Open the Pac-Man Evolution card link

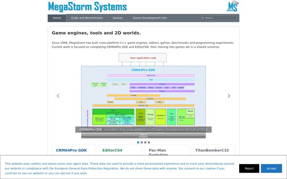pos(158,152)
